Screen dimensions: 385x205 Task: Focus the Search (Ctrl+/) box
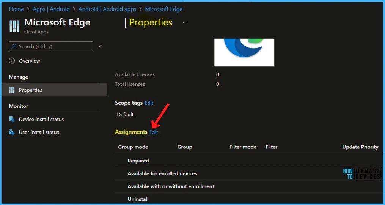tap(51, 46)
